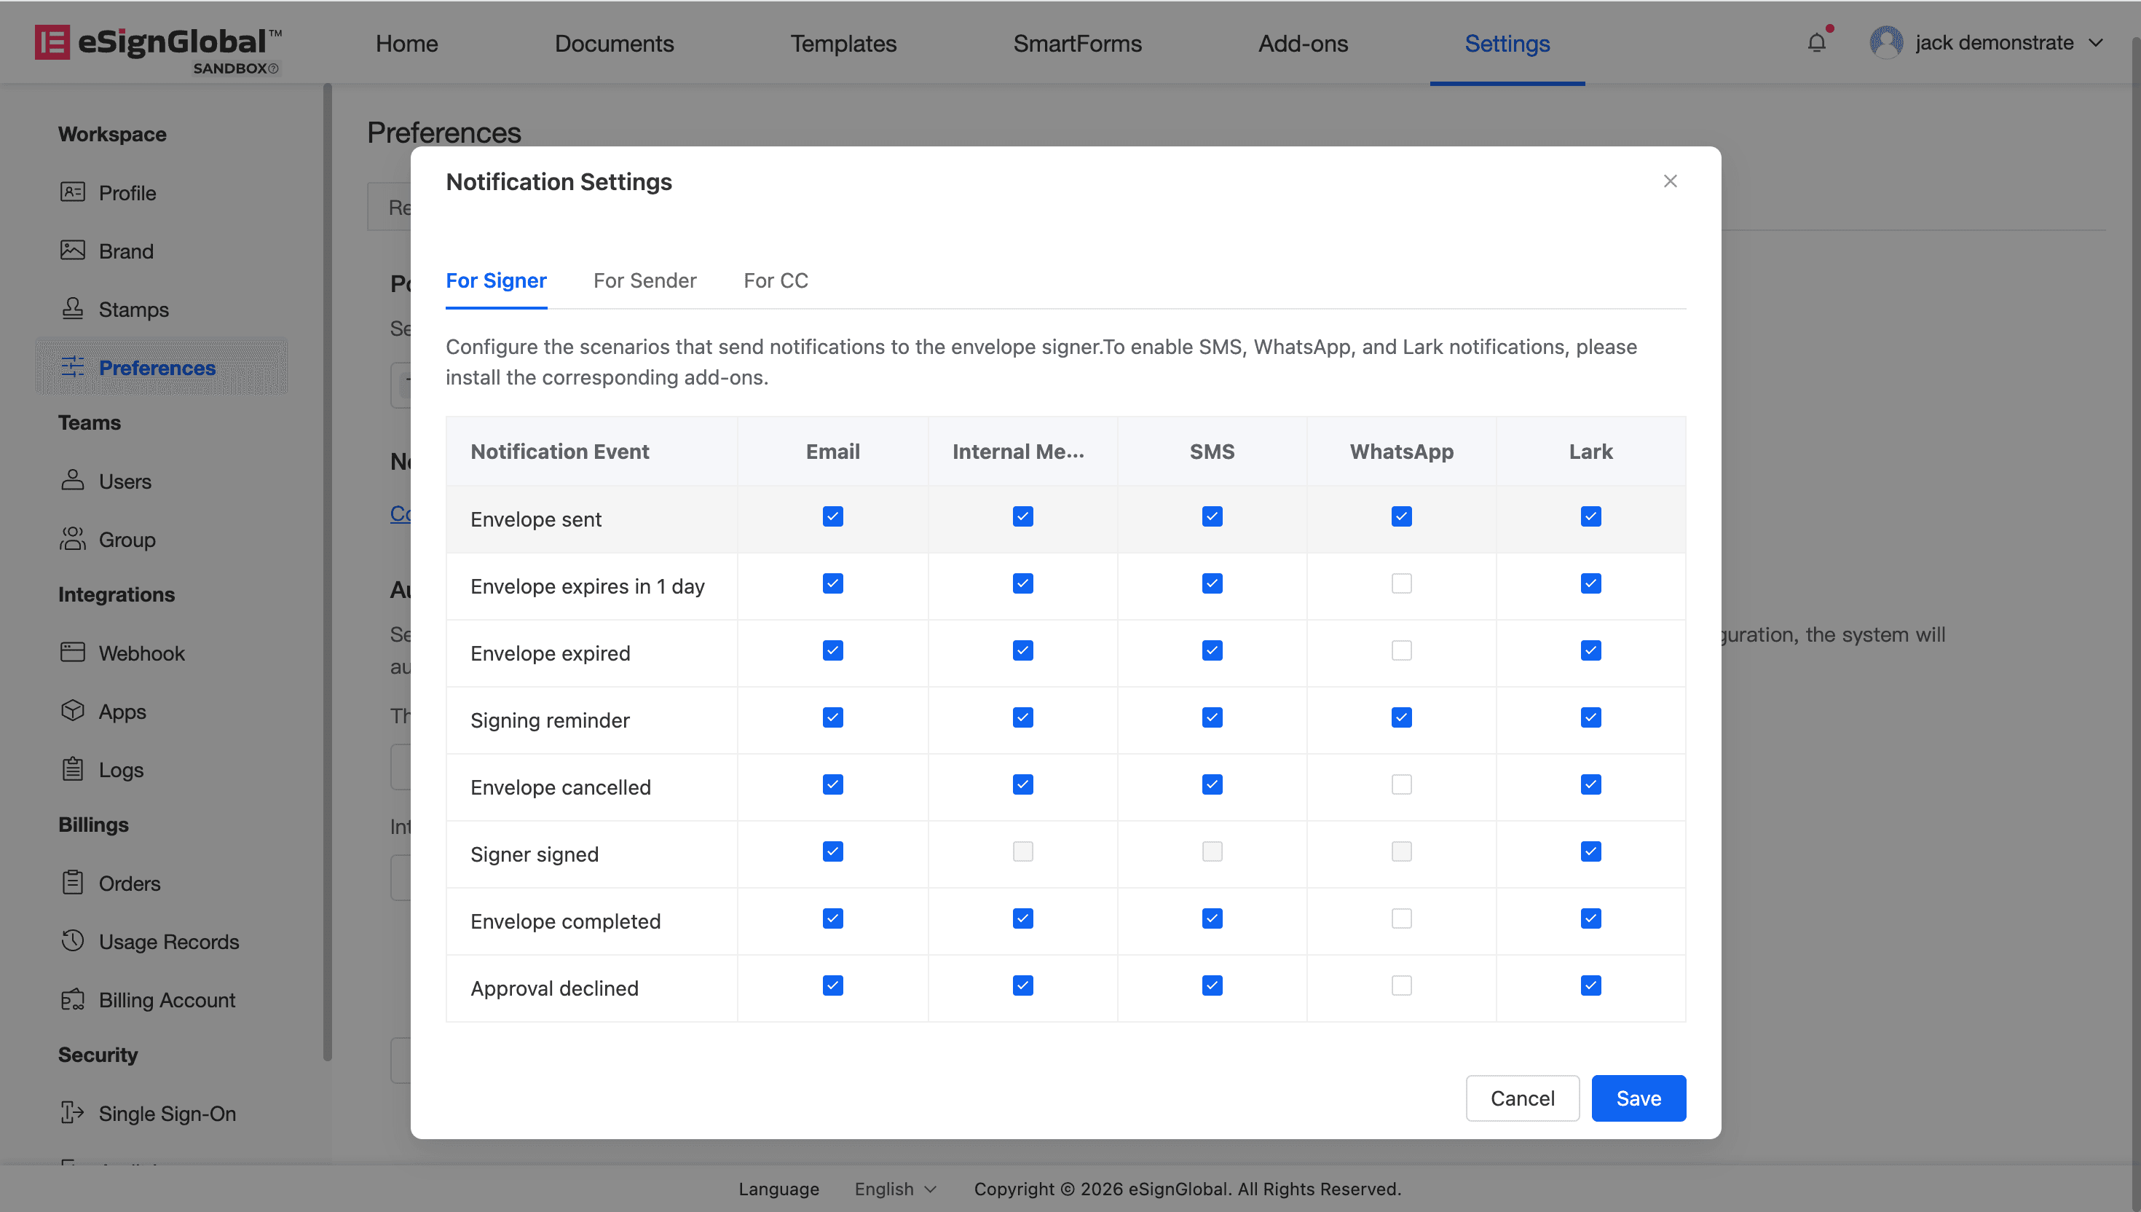Click the notification bell icon
Screen dimensions: 2141x1212
point(1816,42)
